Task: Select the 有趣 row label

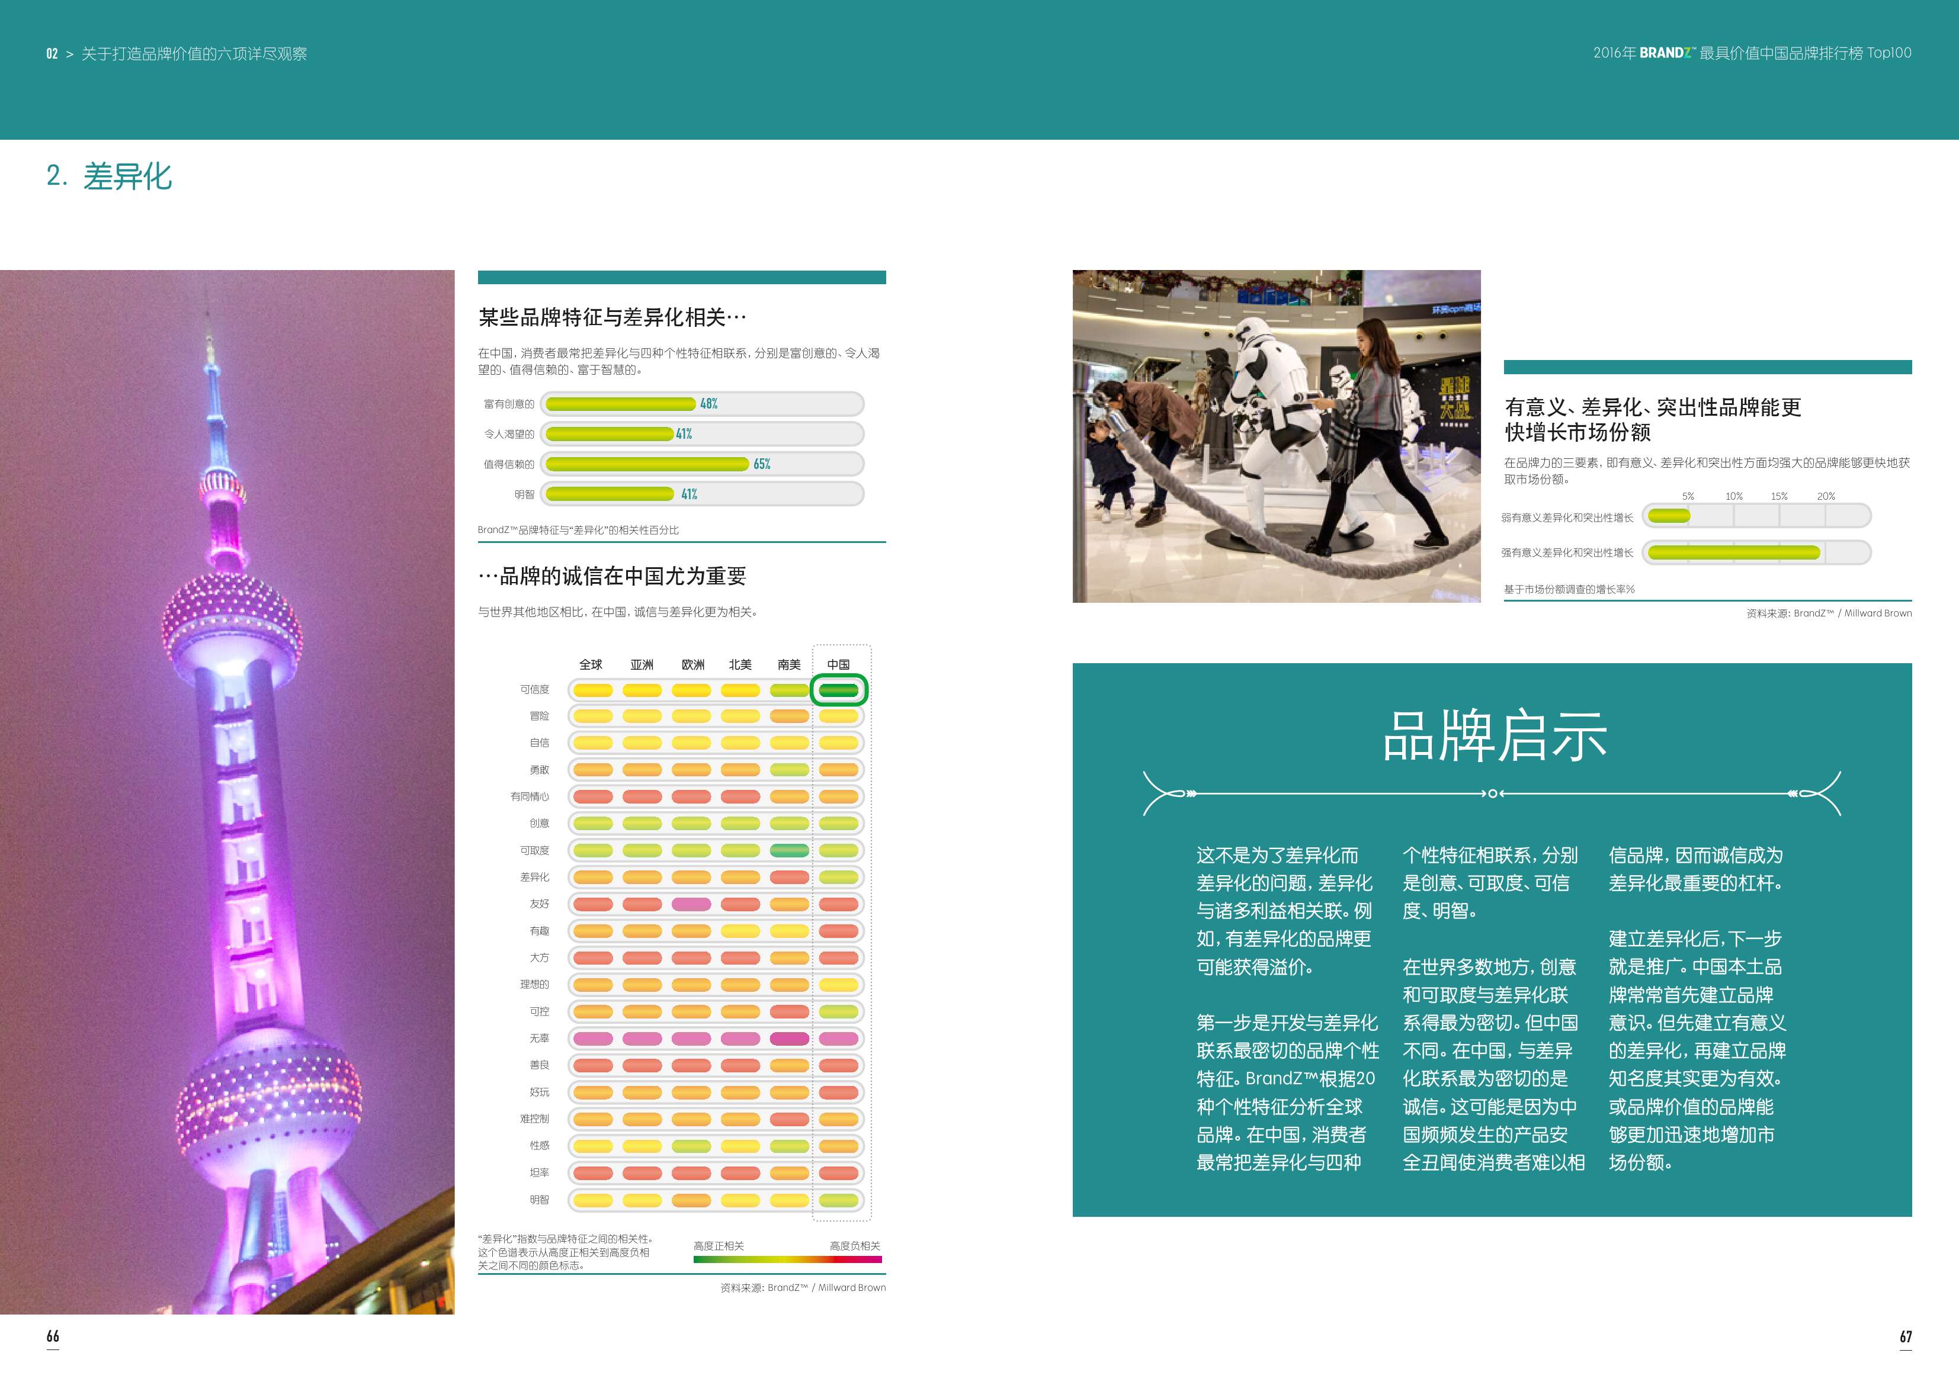Action: coord(539,931)
